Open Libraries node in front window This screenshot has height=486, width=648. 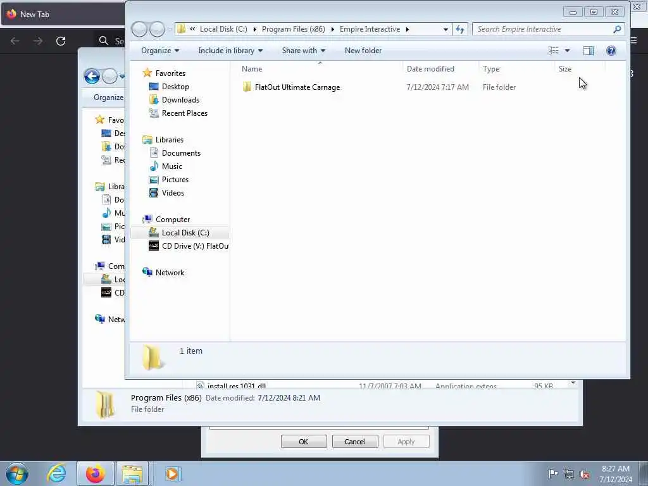pos(169,140)
